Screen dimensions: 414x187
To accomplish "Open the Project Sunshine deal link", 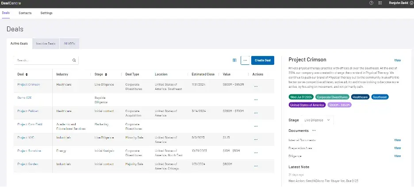I will click(29, 151).
